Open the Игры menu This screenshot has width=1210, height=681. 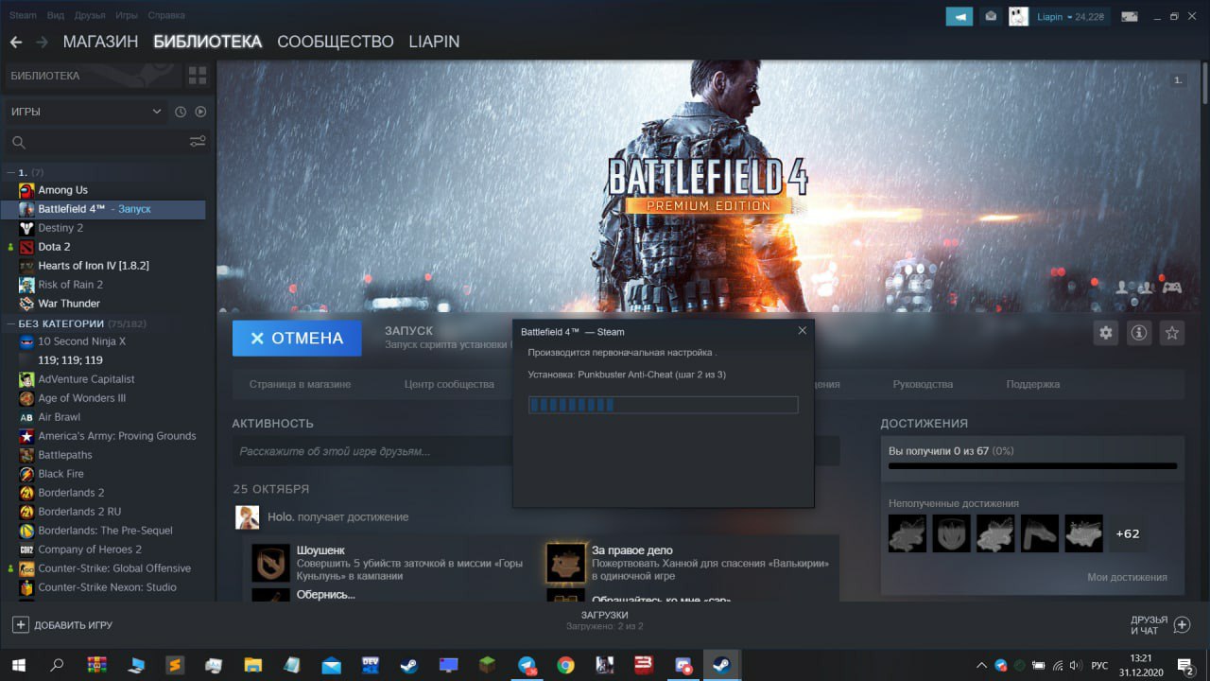(x=126, y=16)
